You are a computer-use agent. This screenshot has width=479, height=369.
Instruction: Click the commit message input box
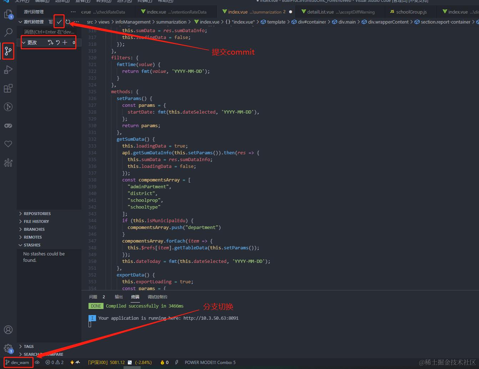pyautogui.click(x=50, y=32)
